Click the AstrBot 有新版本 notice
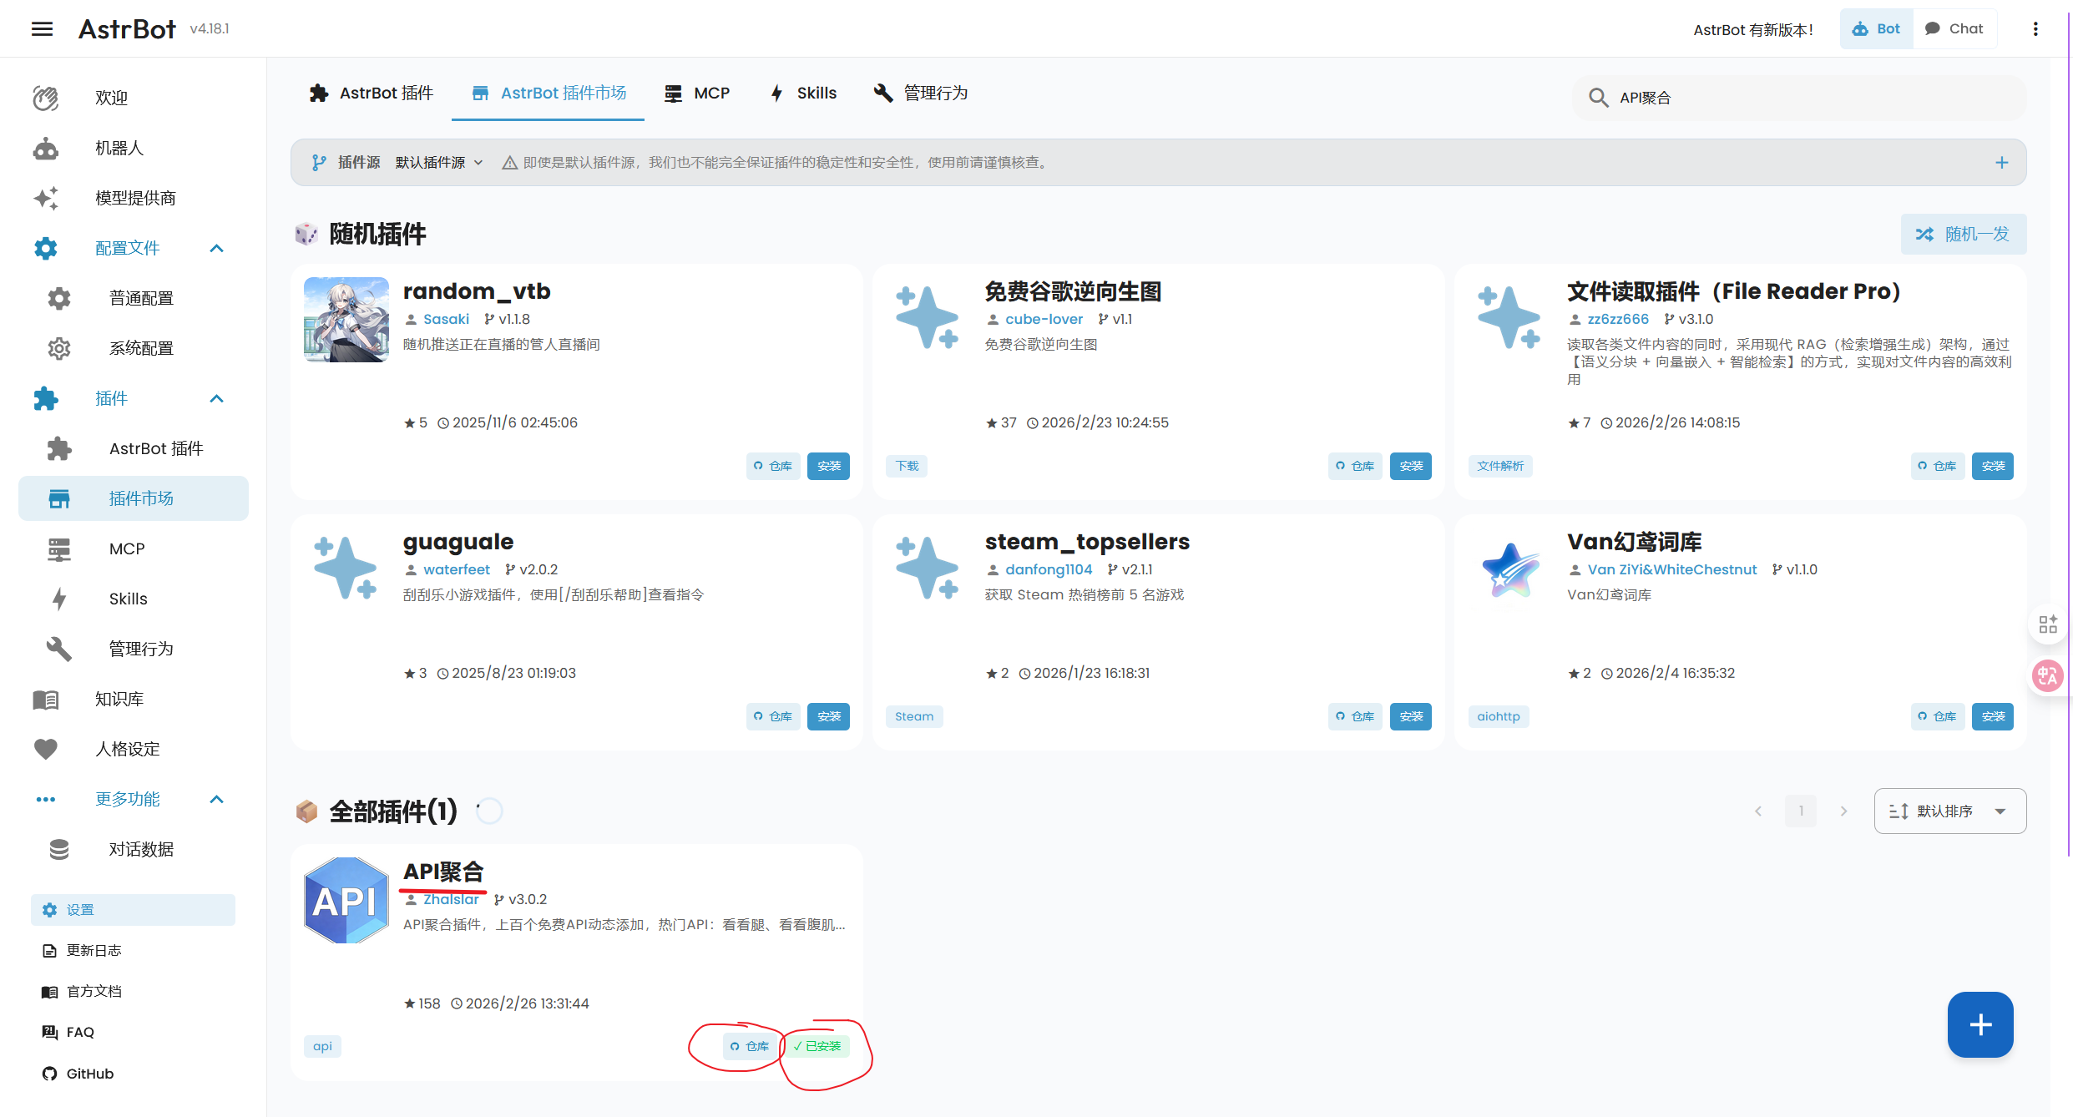The image size is (2073, 1117). click(x=1752, y=29)
